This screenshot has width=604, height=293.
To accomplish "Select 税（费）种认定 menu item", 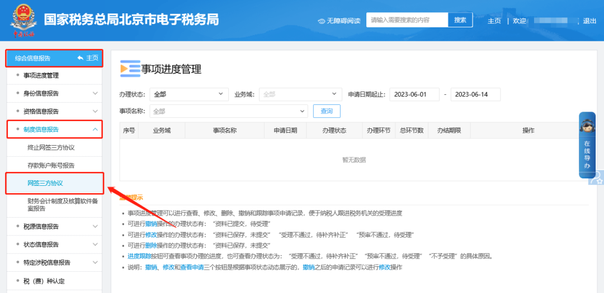I will click(x=44, y=281).
